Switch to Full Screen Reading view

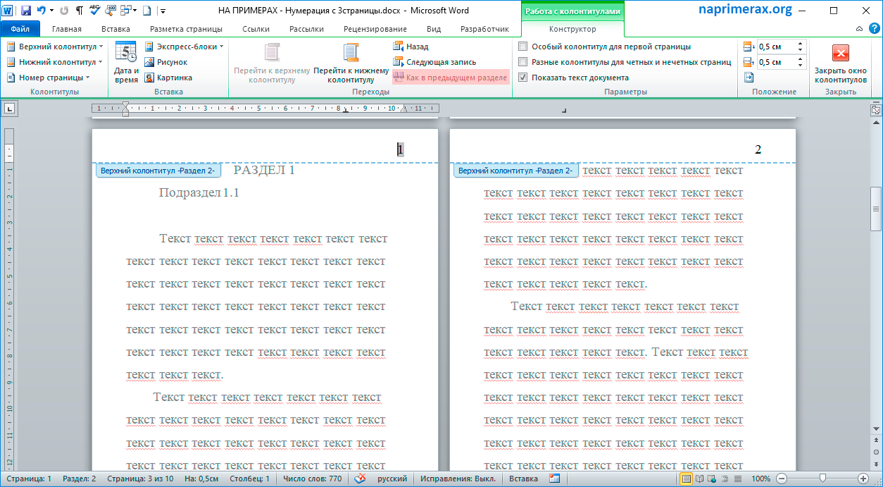coord(699,479)
